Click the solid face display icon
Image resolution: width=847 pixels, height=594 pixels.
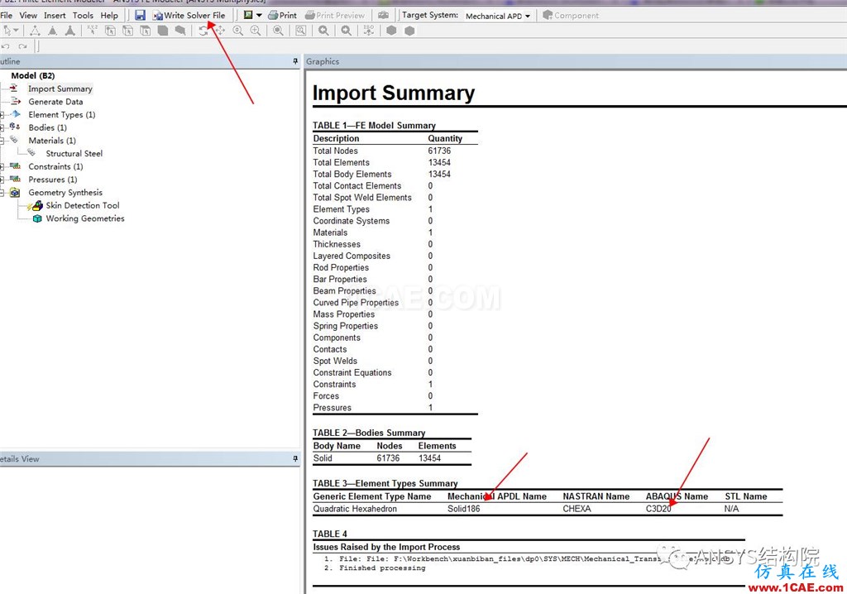163,31
